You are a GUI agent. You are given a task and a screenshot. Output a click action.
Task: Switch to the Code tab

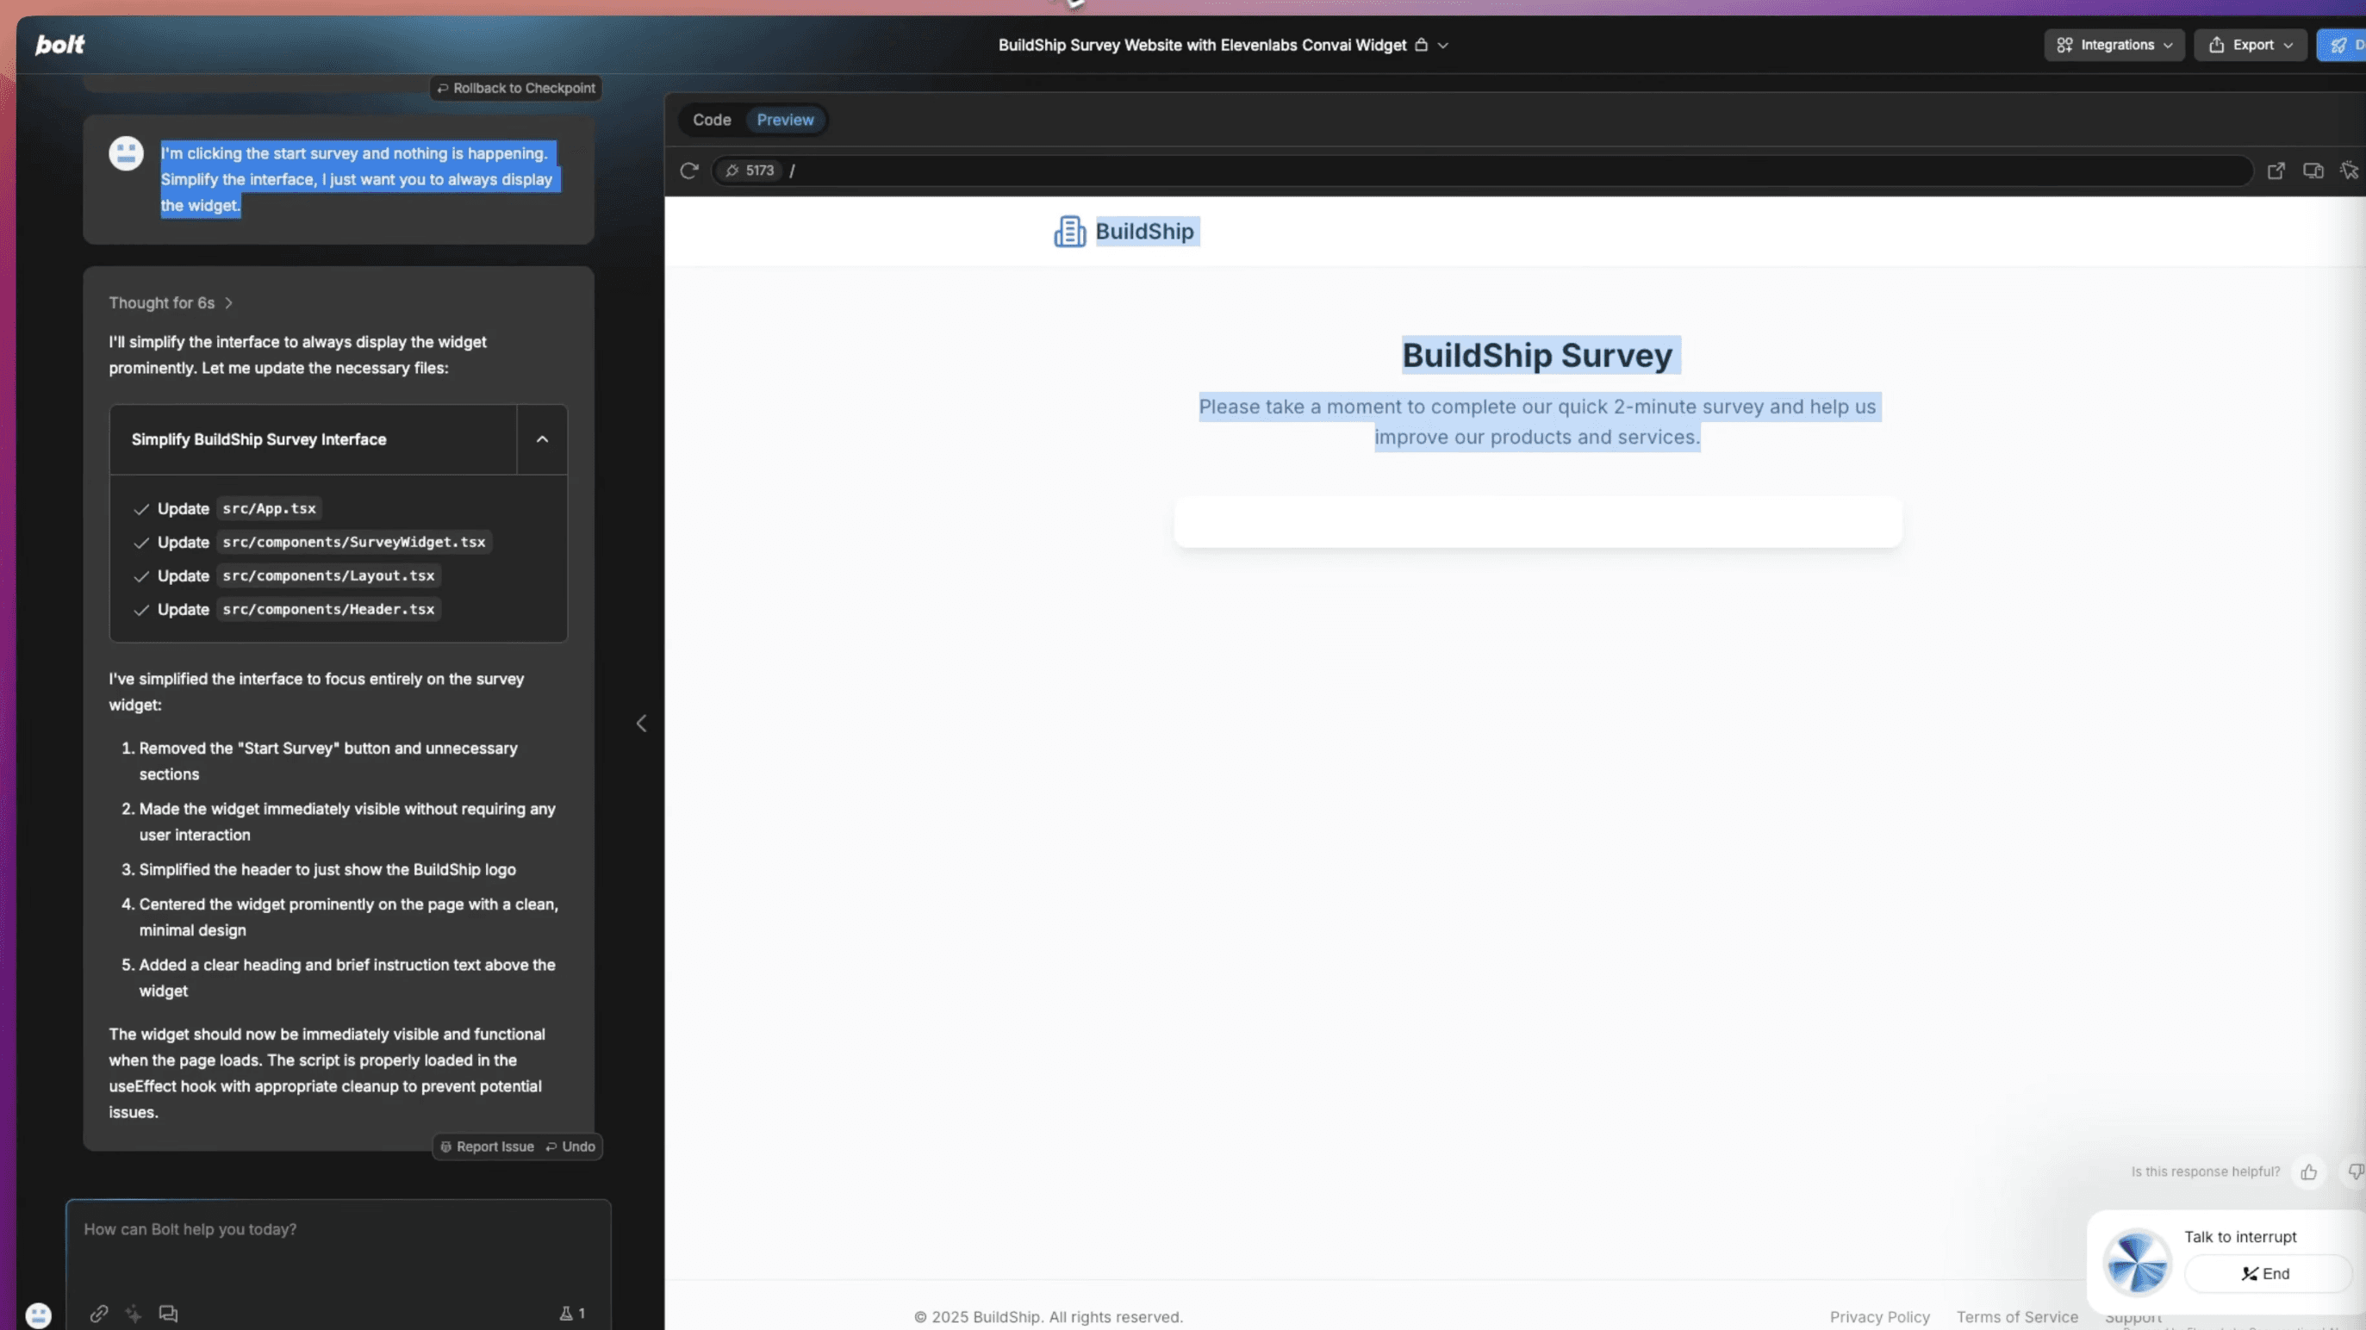point(712,121)
